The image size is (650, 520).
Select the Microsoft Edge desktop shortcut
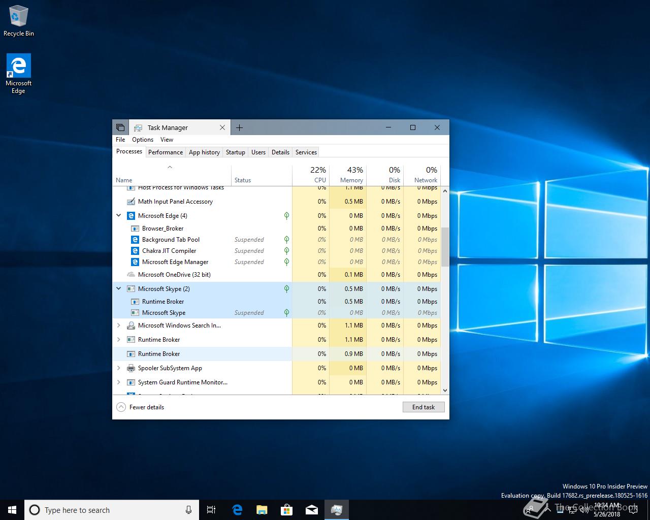click(x=19, y=74)
